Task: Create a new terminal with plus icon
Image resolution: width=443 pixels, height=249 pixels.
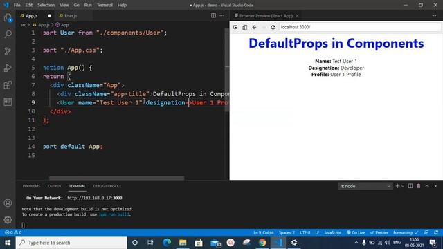Action: pyautogui.click(x=397, y=186)
